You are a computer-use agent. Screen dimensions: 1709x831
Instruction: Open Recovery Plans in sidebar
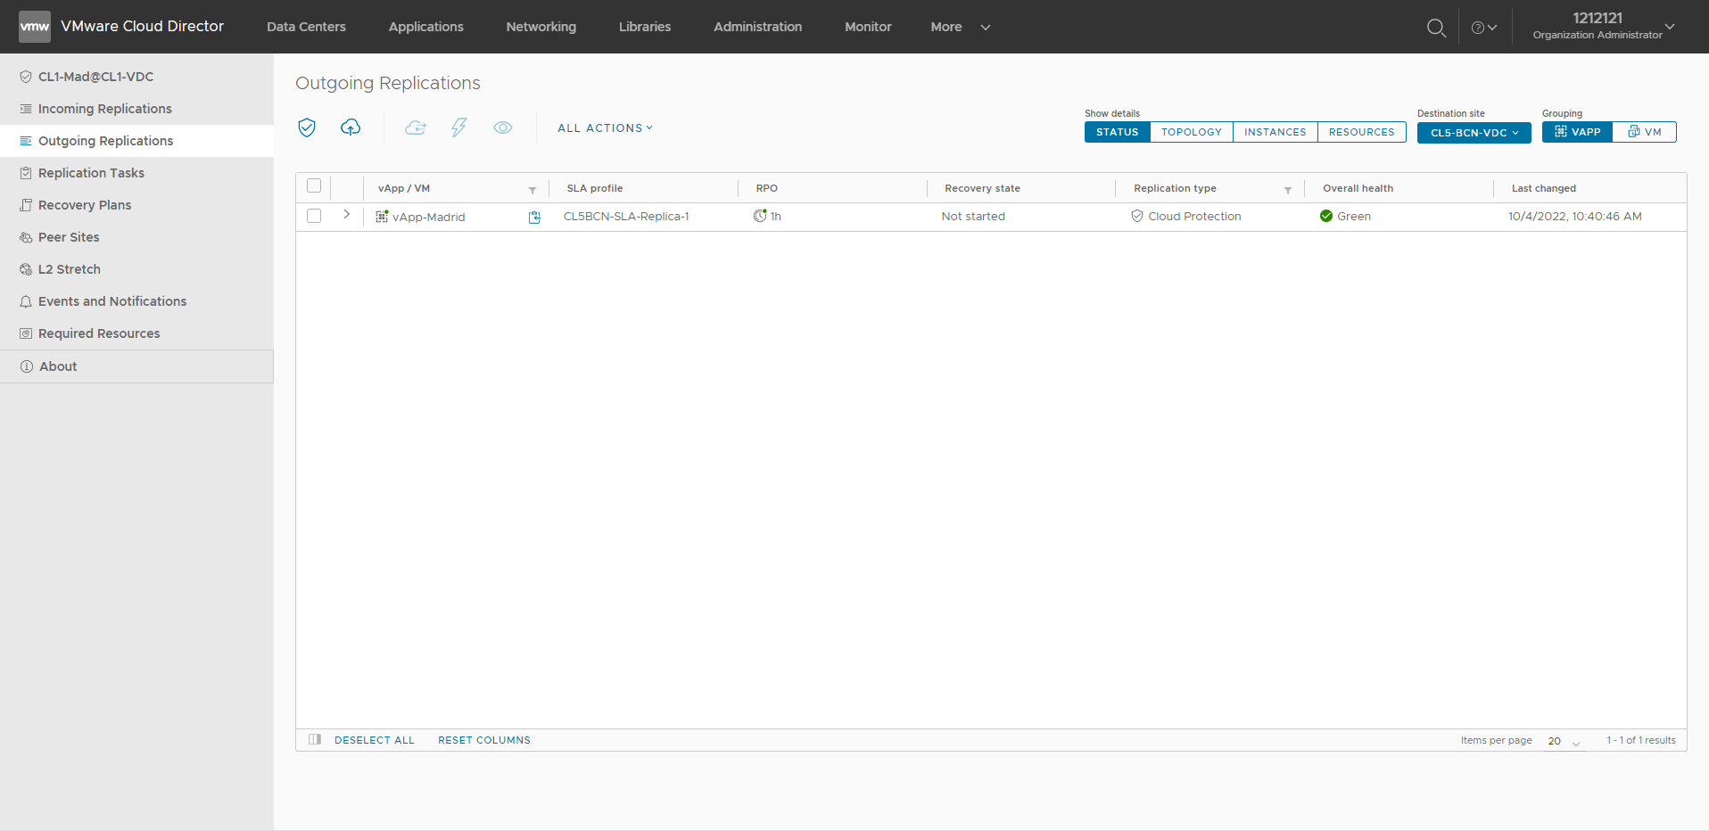click(136, 205)
